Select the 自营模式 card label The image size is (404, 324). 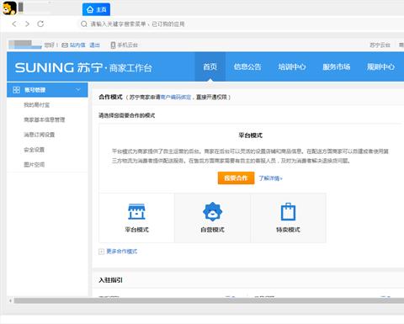tap(212, 230)
